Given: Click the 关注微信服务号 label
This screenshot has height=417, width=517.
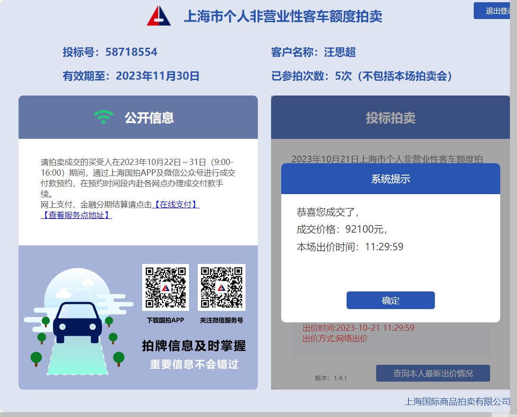Looking at the screenshot, I should [222, 320].
